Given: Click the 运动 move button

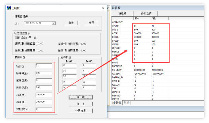Looking at the screenshot, I should click(81, 97).
